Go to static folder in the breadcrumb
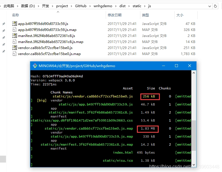 [x=137, y=6]
